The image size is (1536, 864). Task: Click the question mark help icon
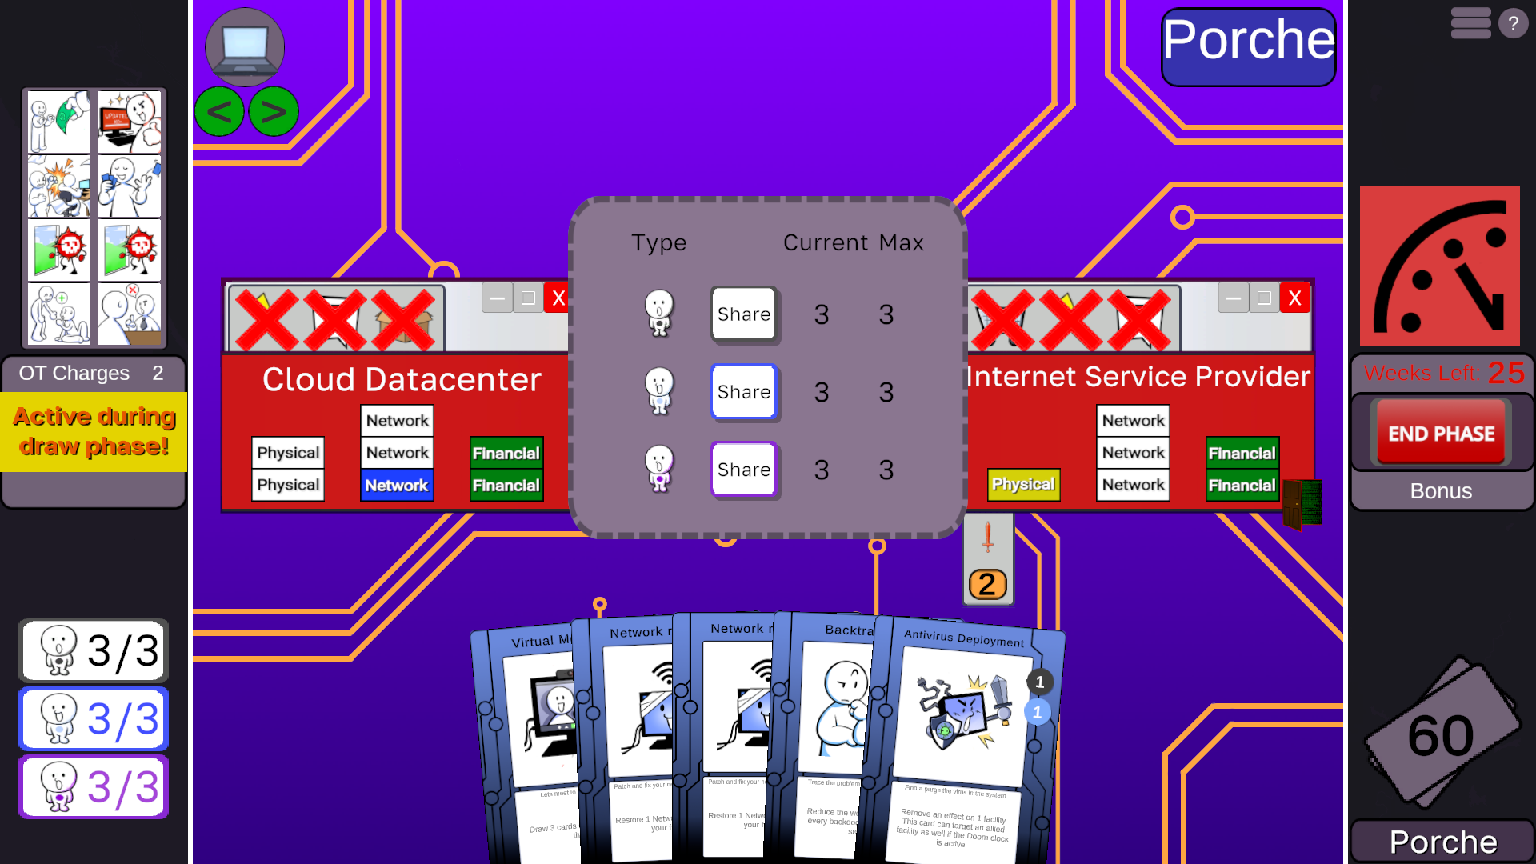coord(1513,24)
